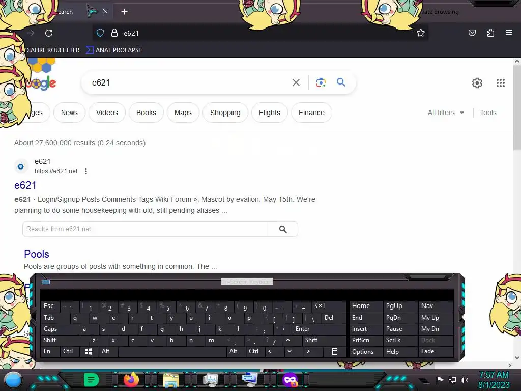Clear the Google search box text
521x391 pixels.
click(296, 82)
